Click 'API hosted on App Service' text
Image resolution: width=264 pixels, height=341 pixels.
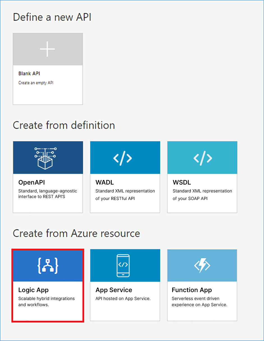(x=123, y=298)
